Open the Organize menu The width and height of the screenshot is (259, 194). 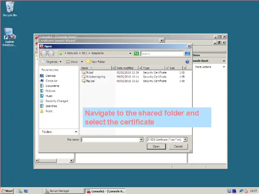(x=52, y=62)
